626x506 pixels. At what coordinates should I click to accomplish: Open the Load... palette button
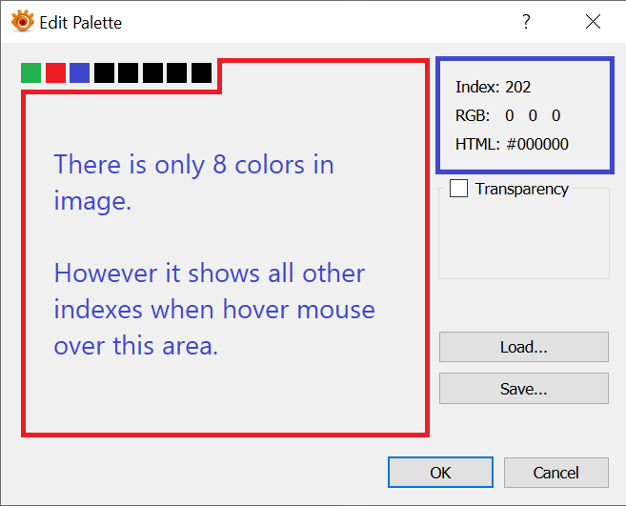pyautogui.click(x=523, y=347)
